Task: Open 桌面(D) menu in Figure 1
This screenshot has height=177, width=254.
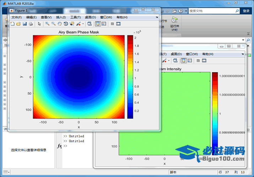Action: tap(90, 17)
